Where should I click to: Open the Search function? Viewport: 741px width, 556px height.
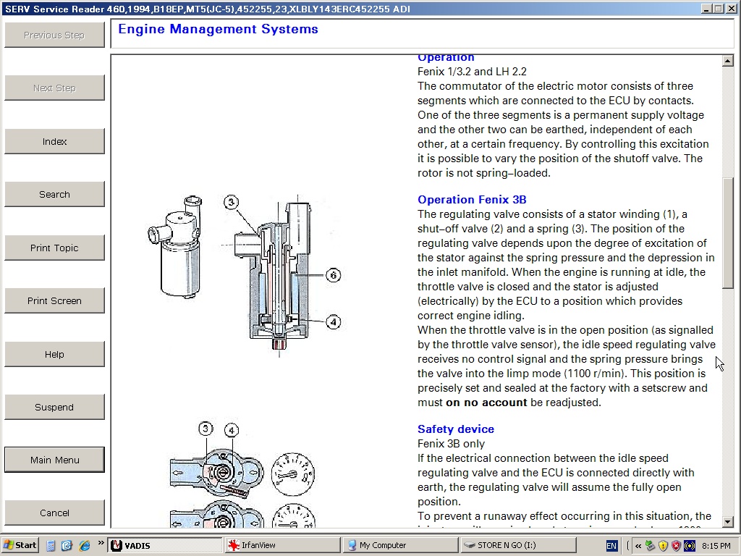54,194
